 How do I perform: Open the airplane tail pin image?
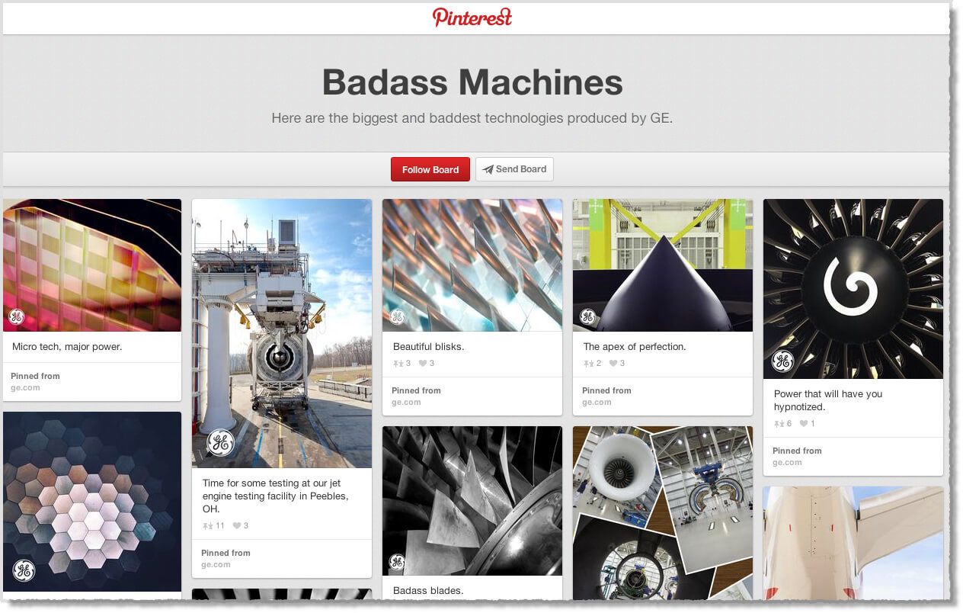[853, 544]
